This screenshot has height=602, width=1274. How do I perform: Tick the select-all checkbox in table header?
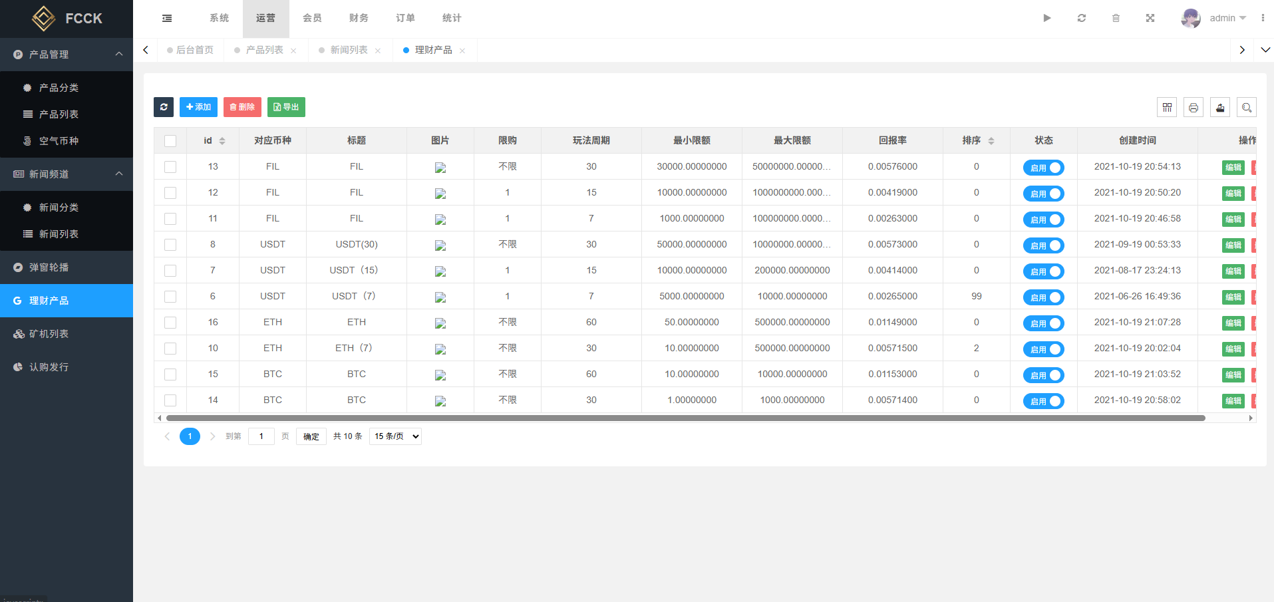click(x=170, y=141)
